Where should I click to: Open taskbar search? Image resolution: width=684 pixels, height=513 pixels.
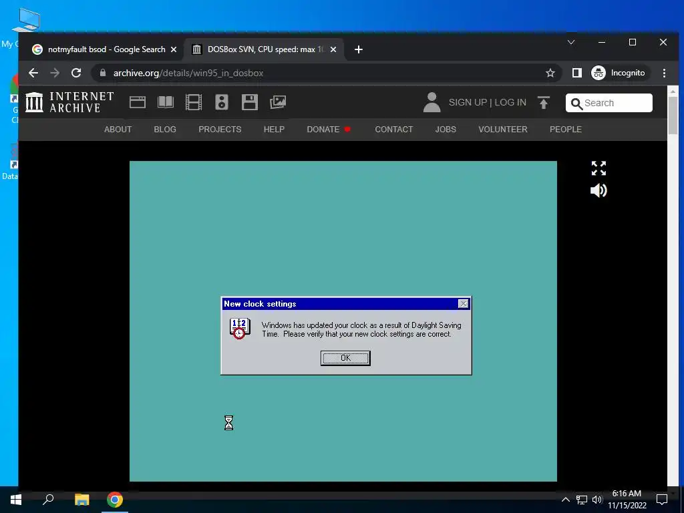tap(48, 500)
